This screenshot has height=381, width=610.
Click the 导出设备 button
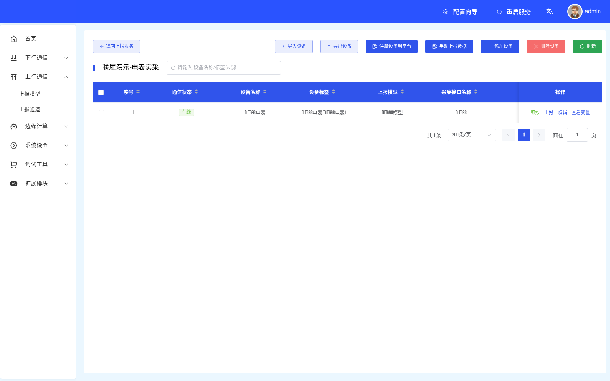[339, 46]
